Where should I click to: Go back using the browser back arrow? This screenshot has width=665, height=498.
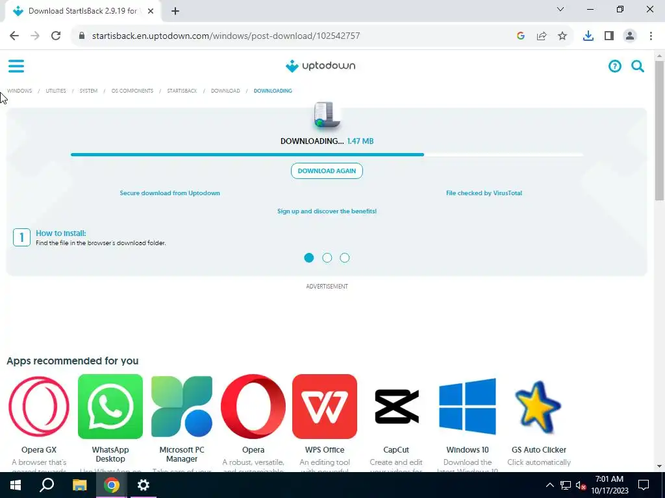point(14,36)
